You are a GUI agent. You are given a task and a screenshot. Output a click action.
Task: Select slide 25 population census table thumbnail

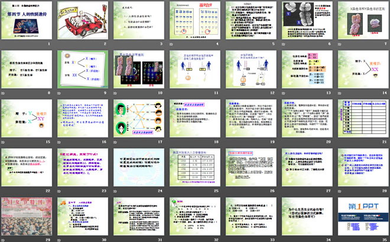click(195, 167)
